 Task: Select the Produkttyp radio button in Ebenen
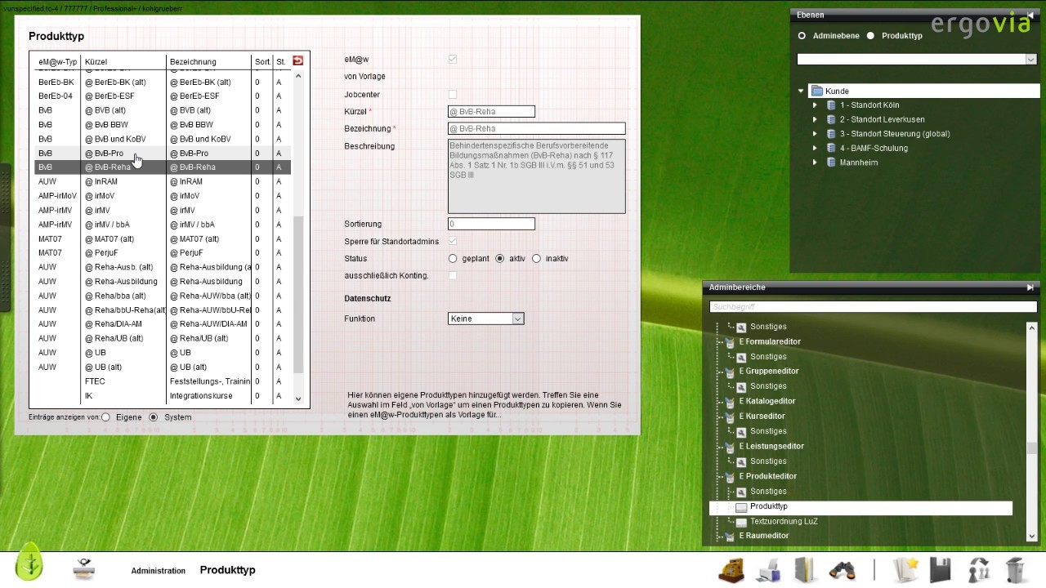(x=870, y=36)
